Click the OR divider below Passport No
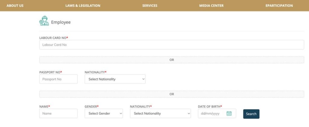This screenshot has height=127, width=309. pos(171,94)
